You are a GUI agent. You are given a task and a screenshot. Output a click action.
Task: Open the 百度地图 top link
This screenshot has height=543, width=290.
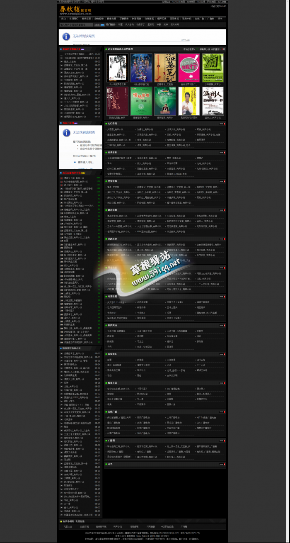191,2
